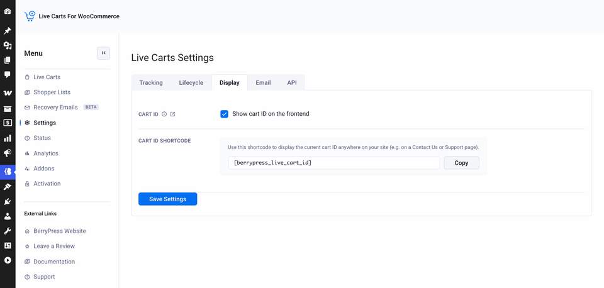Click the Copy shortcode button

coord(461,163)
